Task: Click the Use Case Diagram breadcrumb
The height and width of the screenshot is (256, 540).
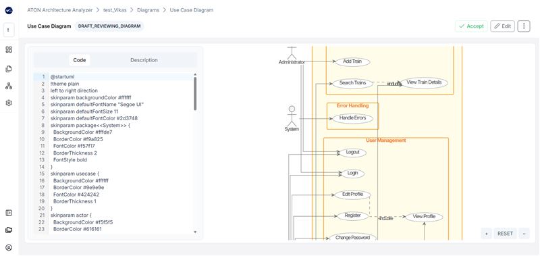Action: pos(192,10)
